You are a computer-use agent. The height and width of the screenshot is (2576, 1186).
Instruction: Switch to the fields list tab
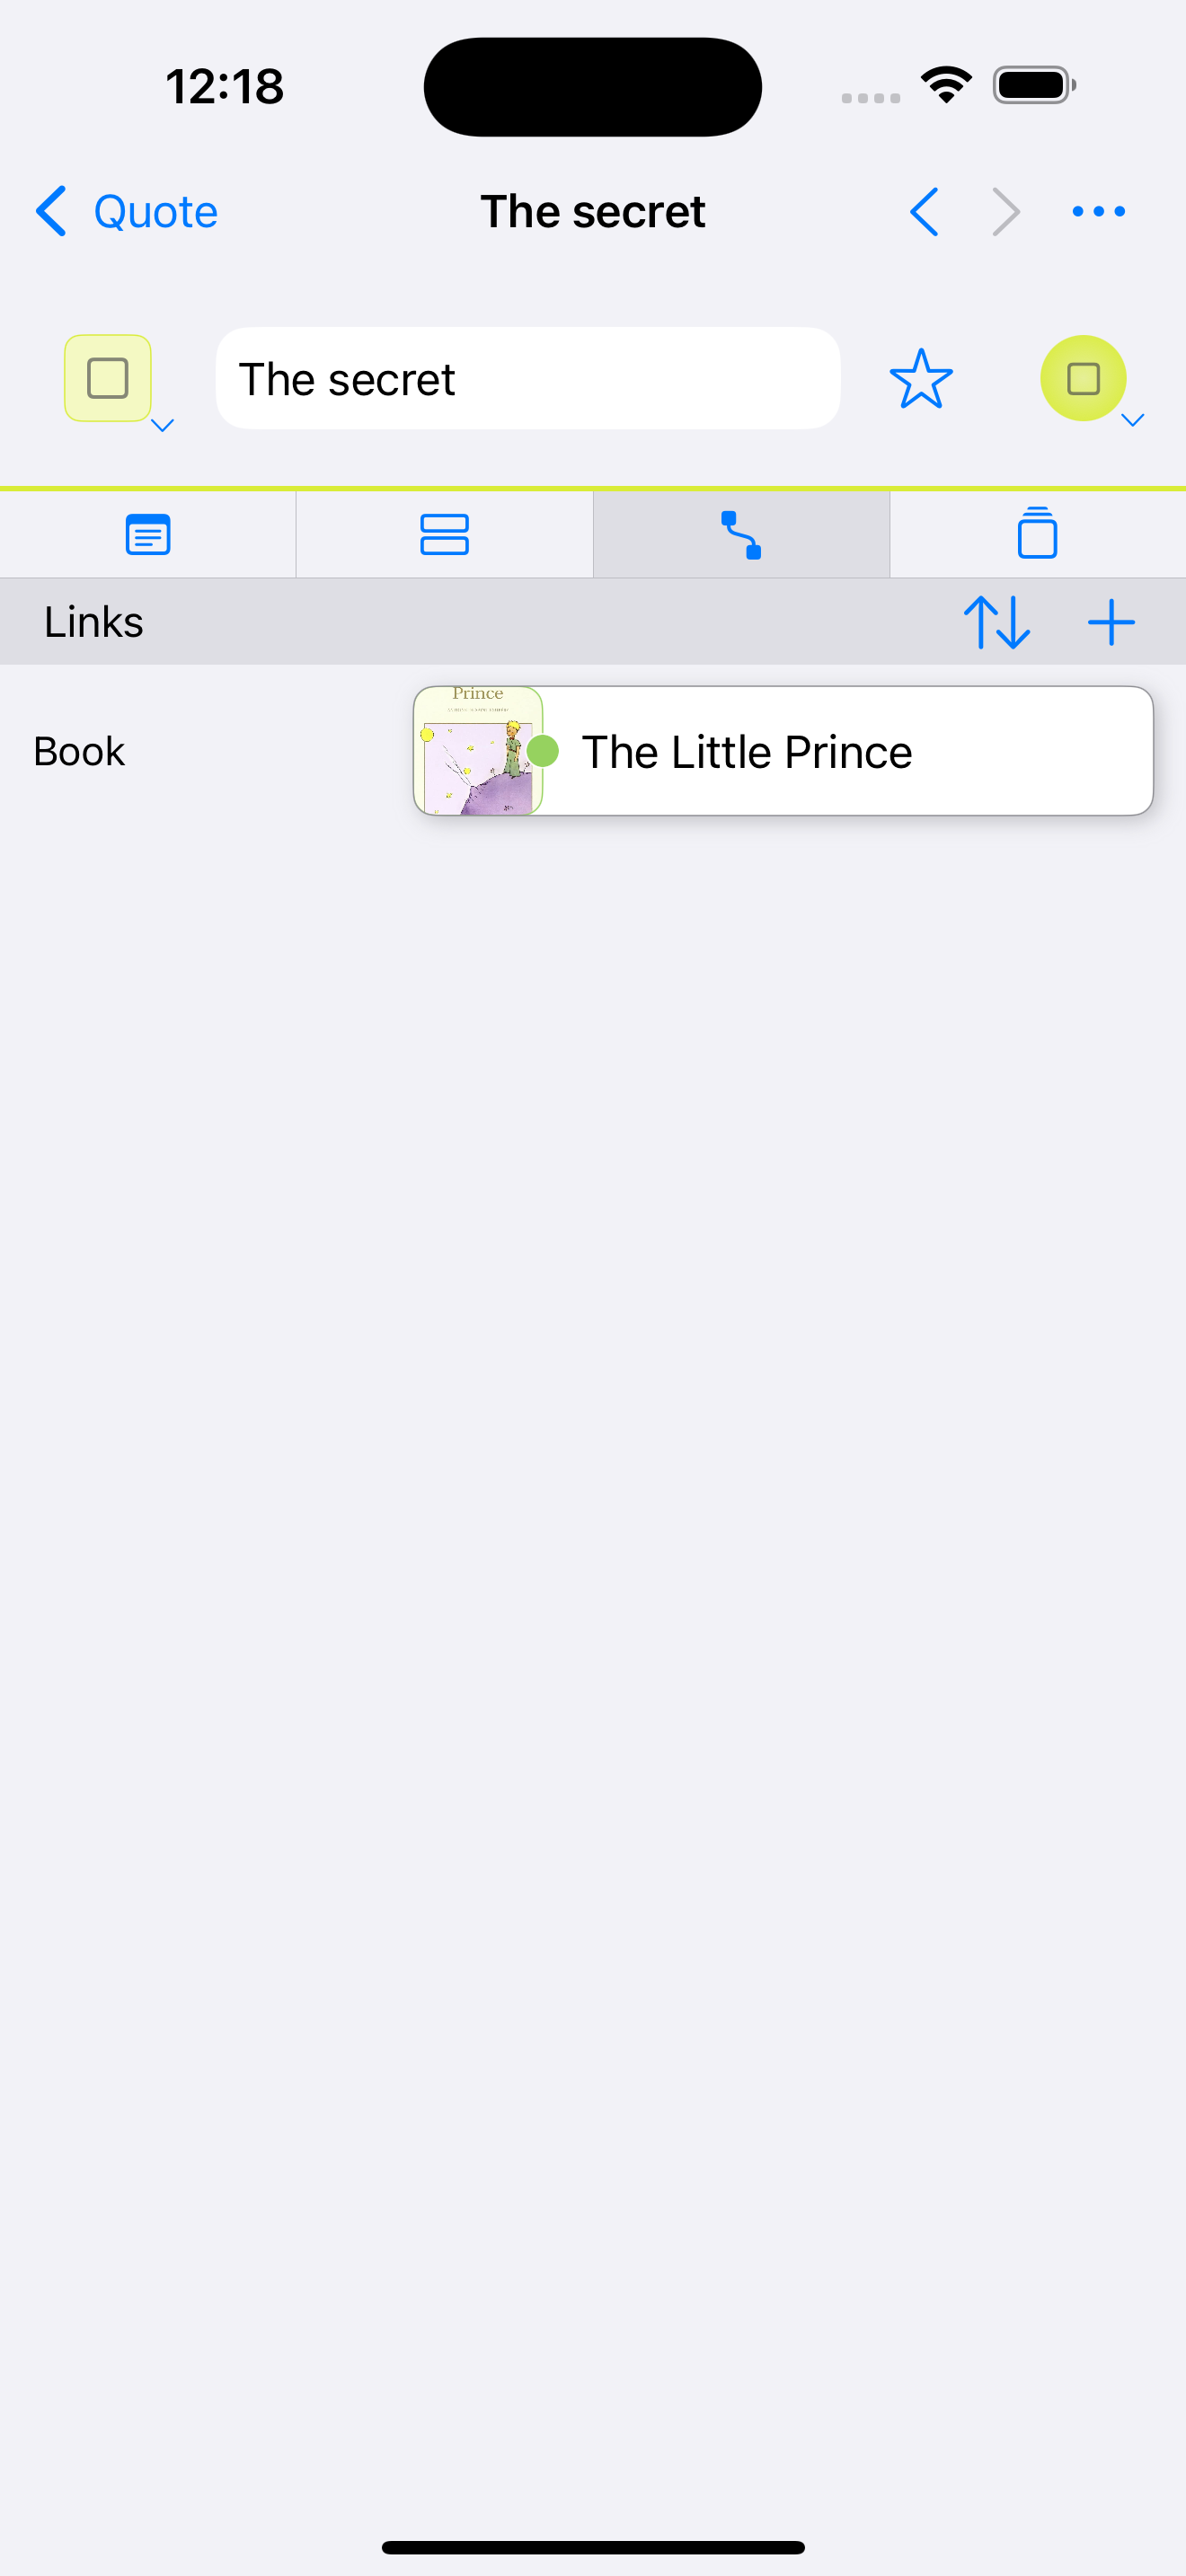[444, 534]
